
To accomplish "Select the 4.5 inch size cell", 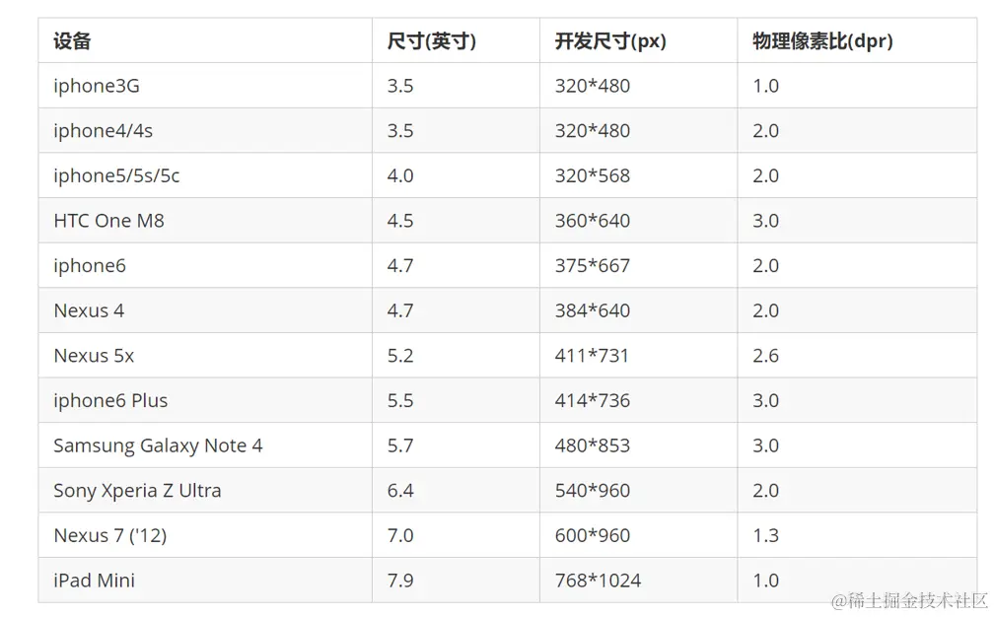I will 456,221.
